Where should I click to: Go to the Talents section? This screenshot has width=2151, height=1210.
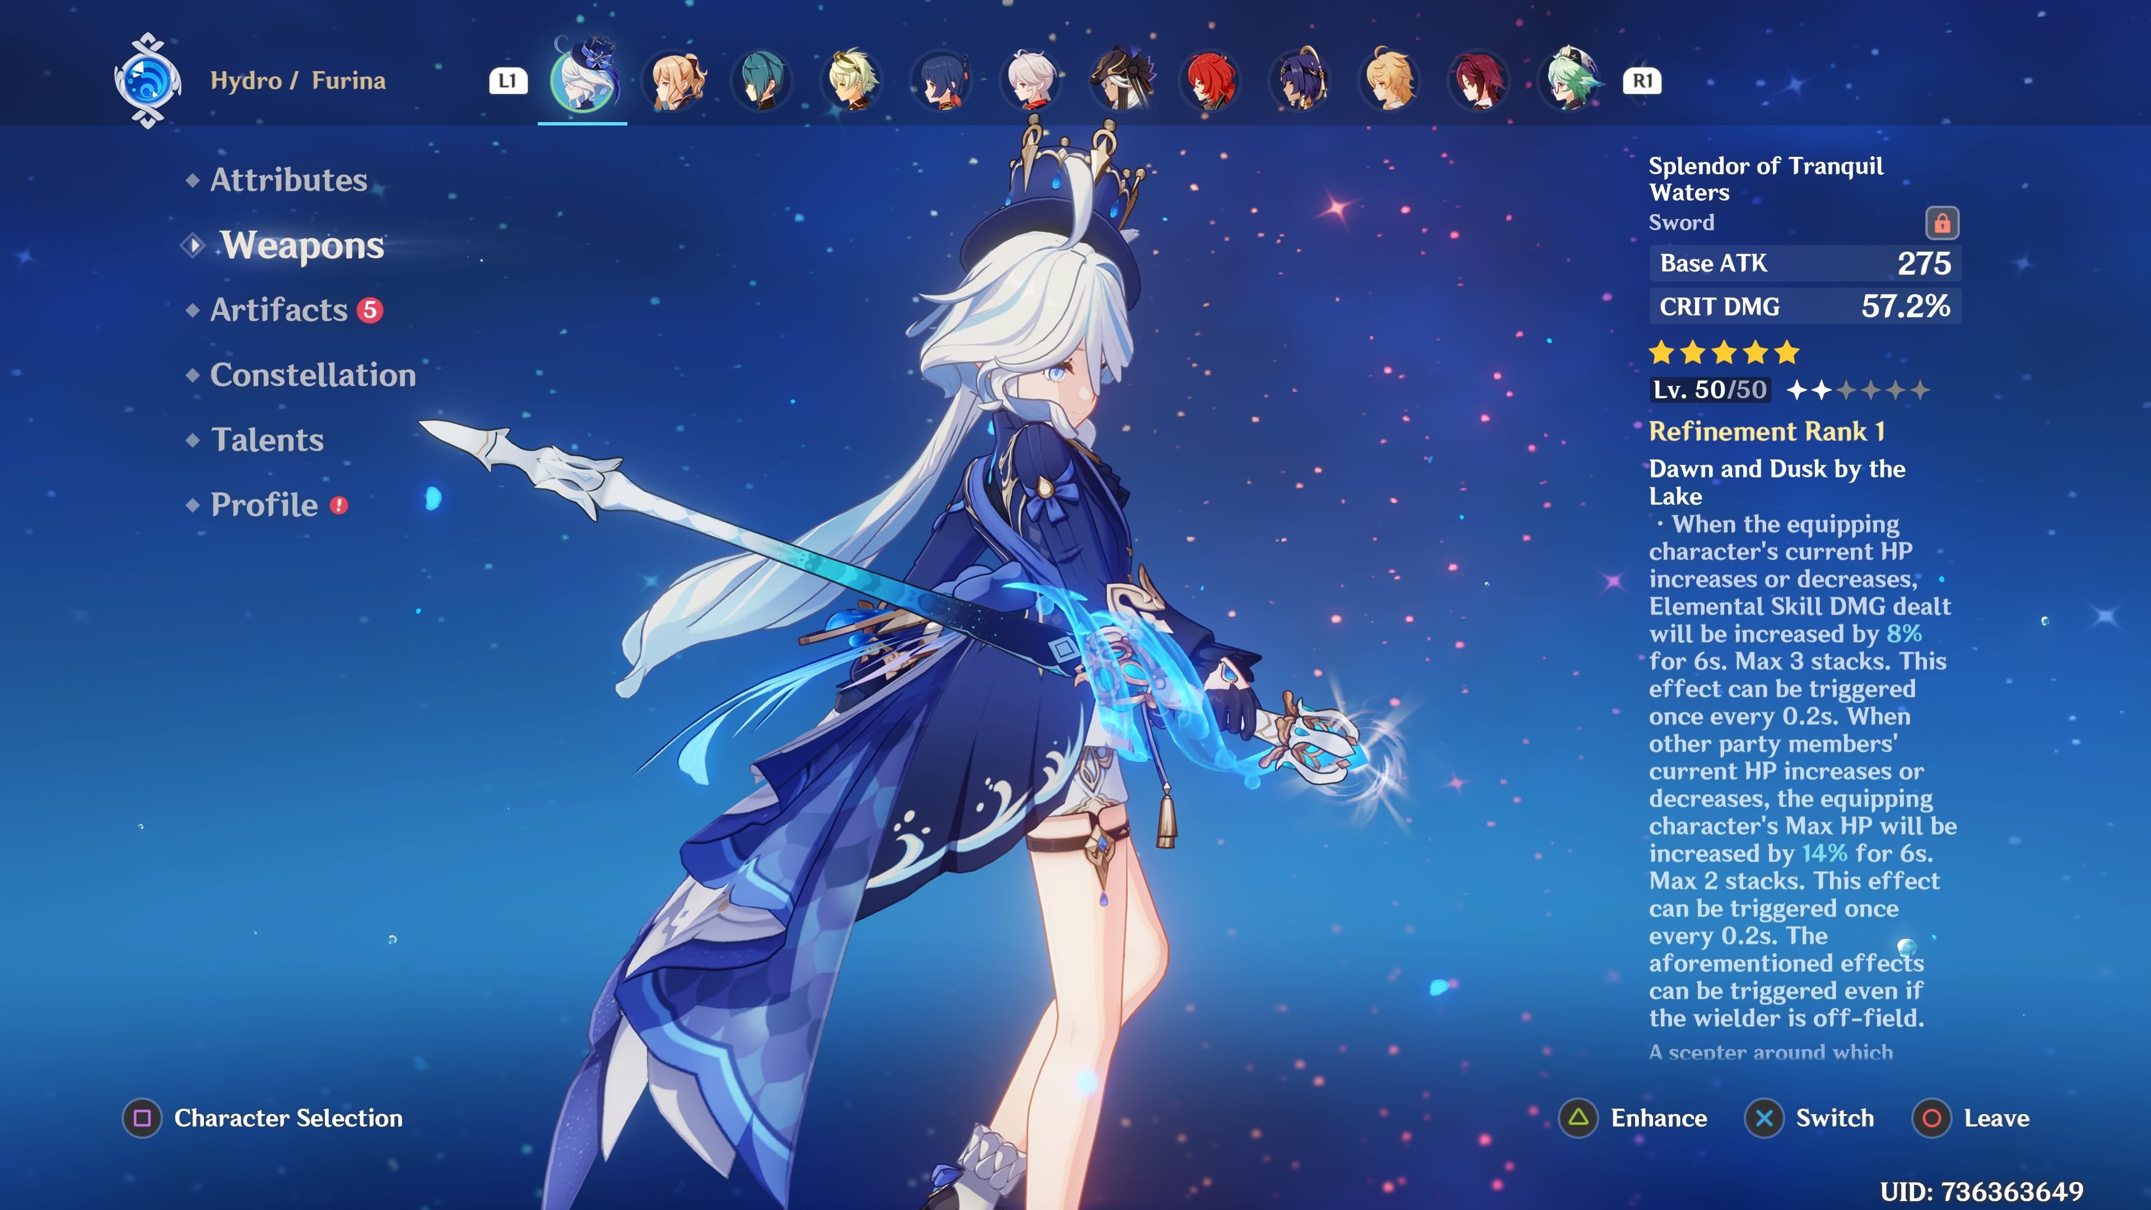(x=267, y=440)
